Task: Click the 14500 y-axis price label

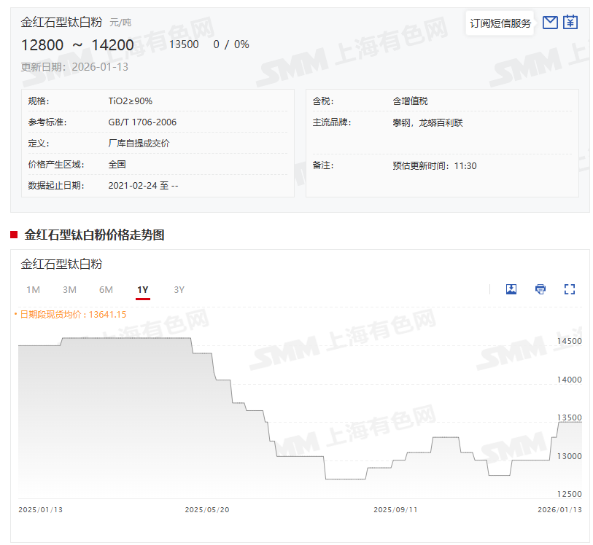Action: pyautogui.click(x=570, y=342)
